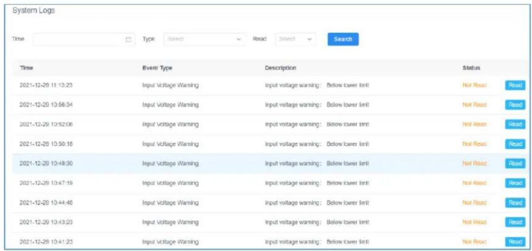
Task: Click the description text in 11:13:23 row
Action: click(x=317, y=86)
